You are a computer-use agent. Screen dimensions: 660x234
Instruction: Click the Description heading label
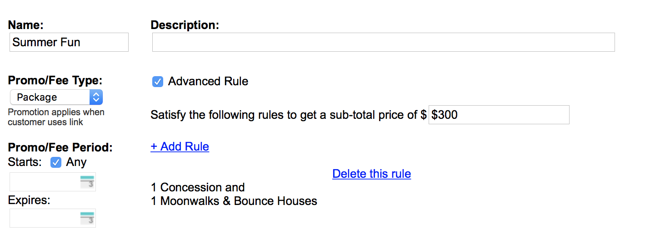(185, 25)
